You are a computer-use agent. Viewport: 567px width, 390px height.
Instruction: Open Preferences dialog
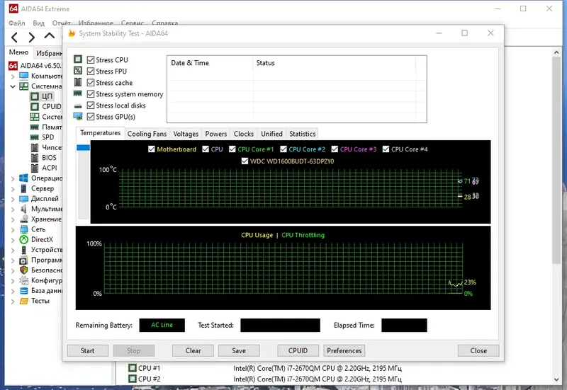click(x=344, y=350)
